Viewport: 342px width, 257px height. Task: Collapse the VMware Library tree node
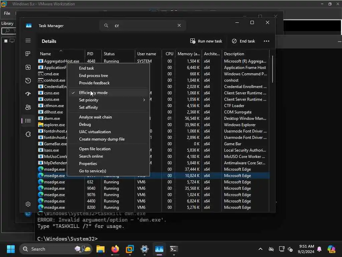point(6,41)
